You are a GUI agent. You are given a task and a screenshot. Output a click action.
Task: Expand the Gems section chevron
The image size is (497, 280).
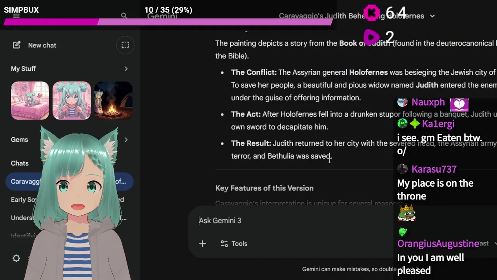pos(126,140)
